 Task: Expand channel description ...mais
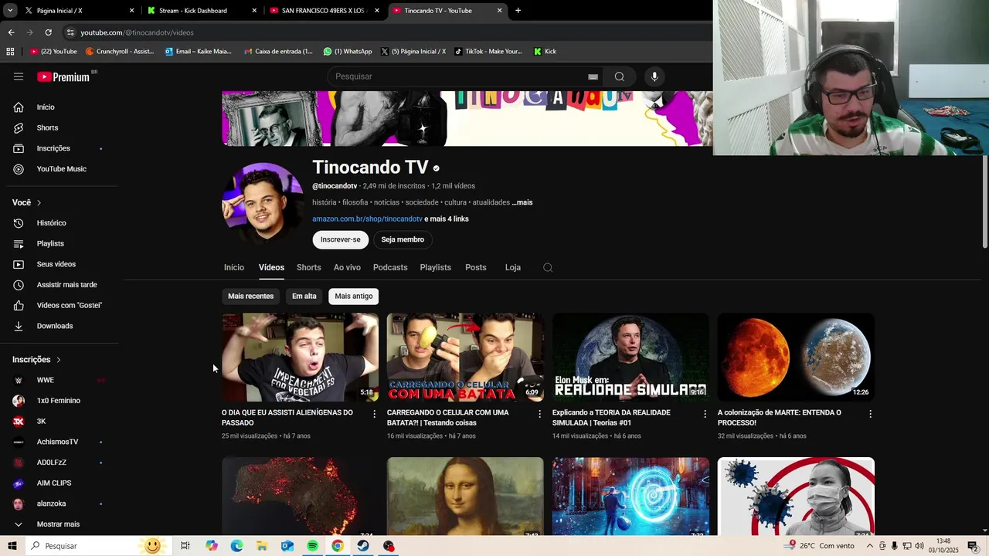coord(522,202)
